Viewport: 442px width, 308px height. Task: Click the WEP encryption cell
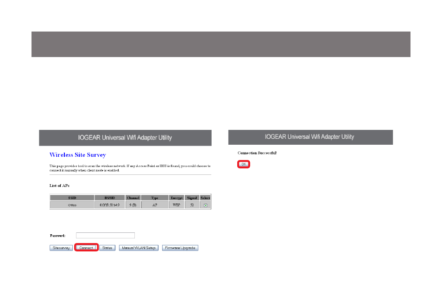[177, 205]
